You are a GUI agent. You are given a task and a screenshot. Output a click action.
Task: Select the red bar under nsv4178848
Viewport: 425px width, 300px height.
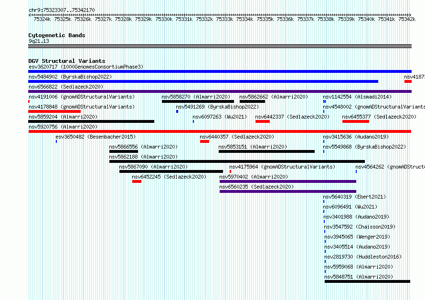[x=54, y=111]
